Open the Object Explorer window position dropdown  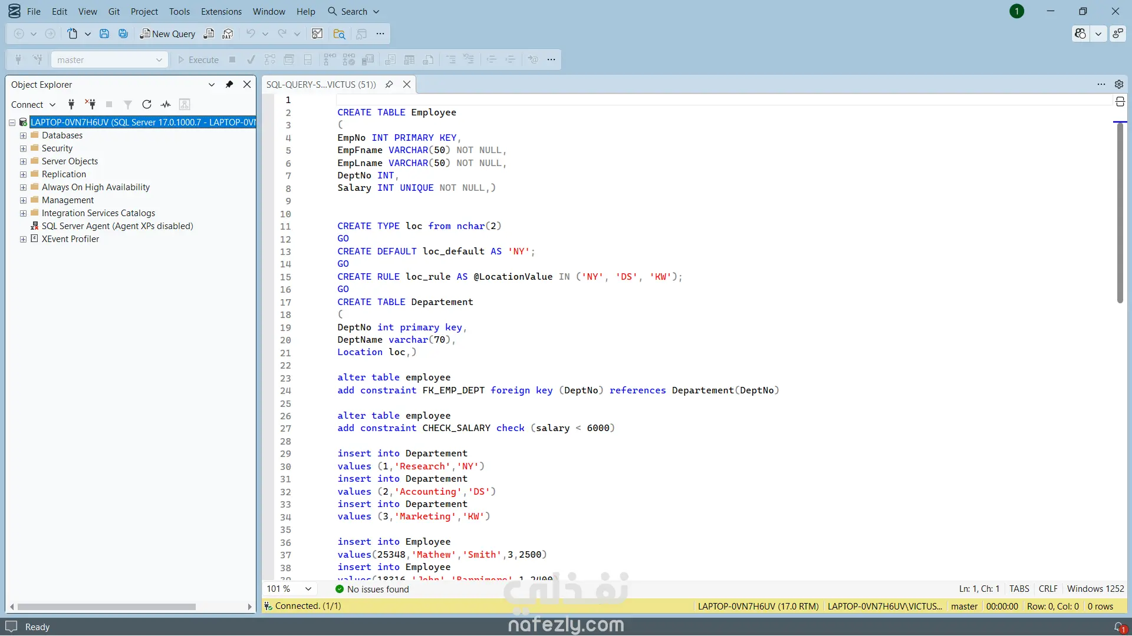coord(212,84)
